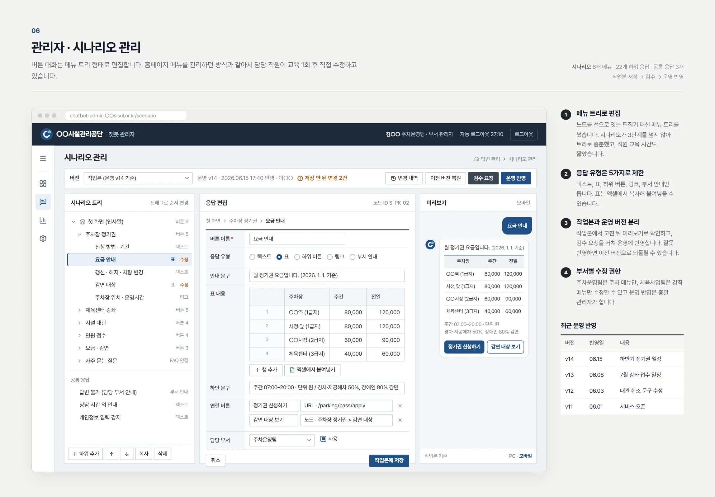Remove the 정기권 신청하기 linked button row

[400, 406]
